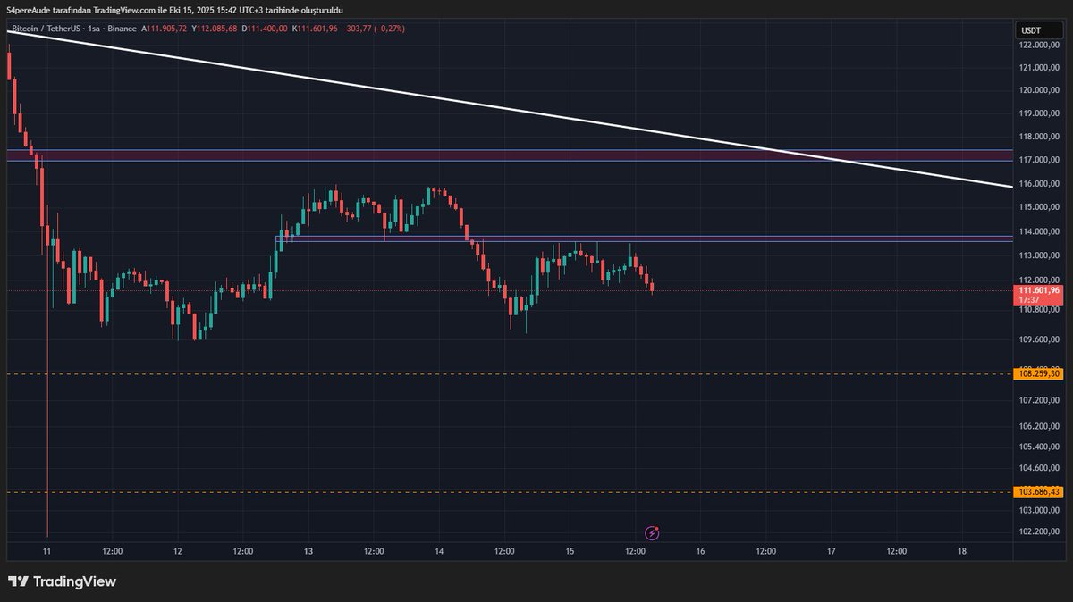Click the snapshot caption by S4pereAude
Screen dimensions: 1073x602
coord(176,10)
